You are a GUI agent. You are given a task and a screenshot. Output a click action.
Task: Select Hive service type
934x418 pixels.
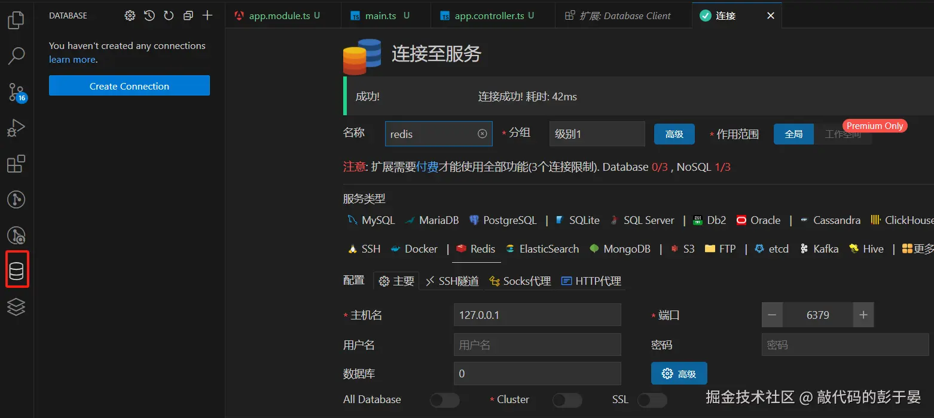point(866,249)
